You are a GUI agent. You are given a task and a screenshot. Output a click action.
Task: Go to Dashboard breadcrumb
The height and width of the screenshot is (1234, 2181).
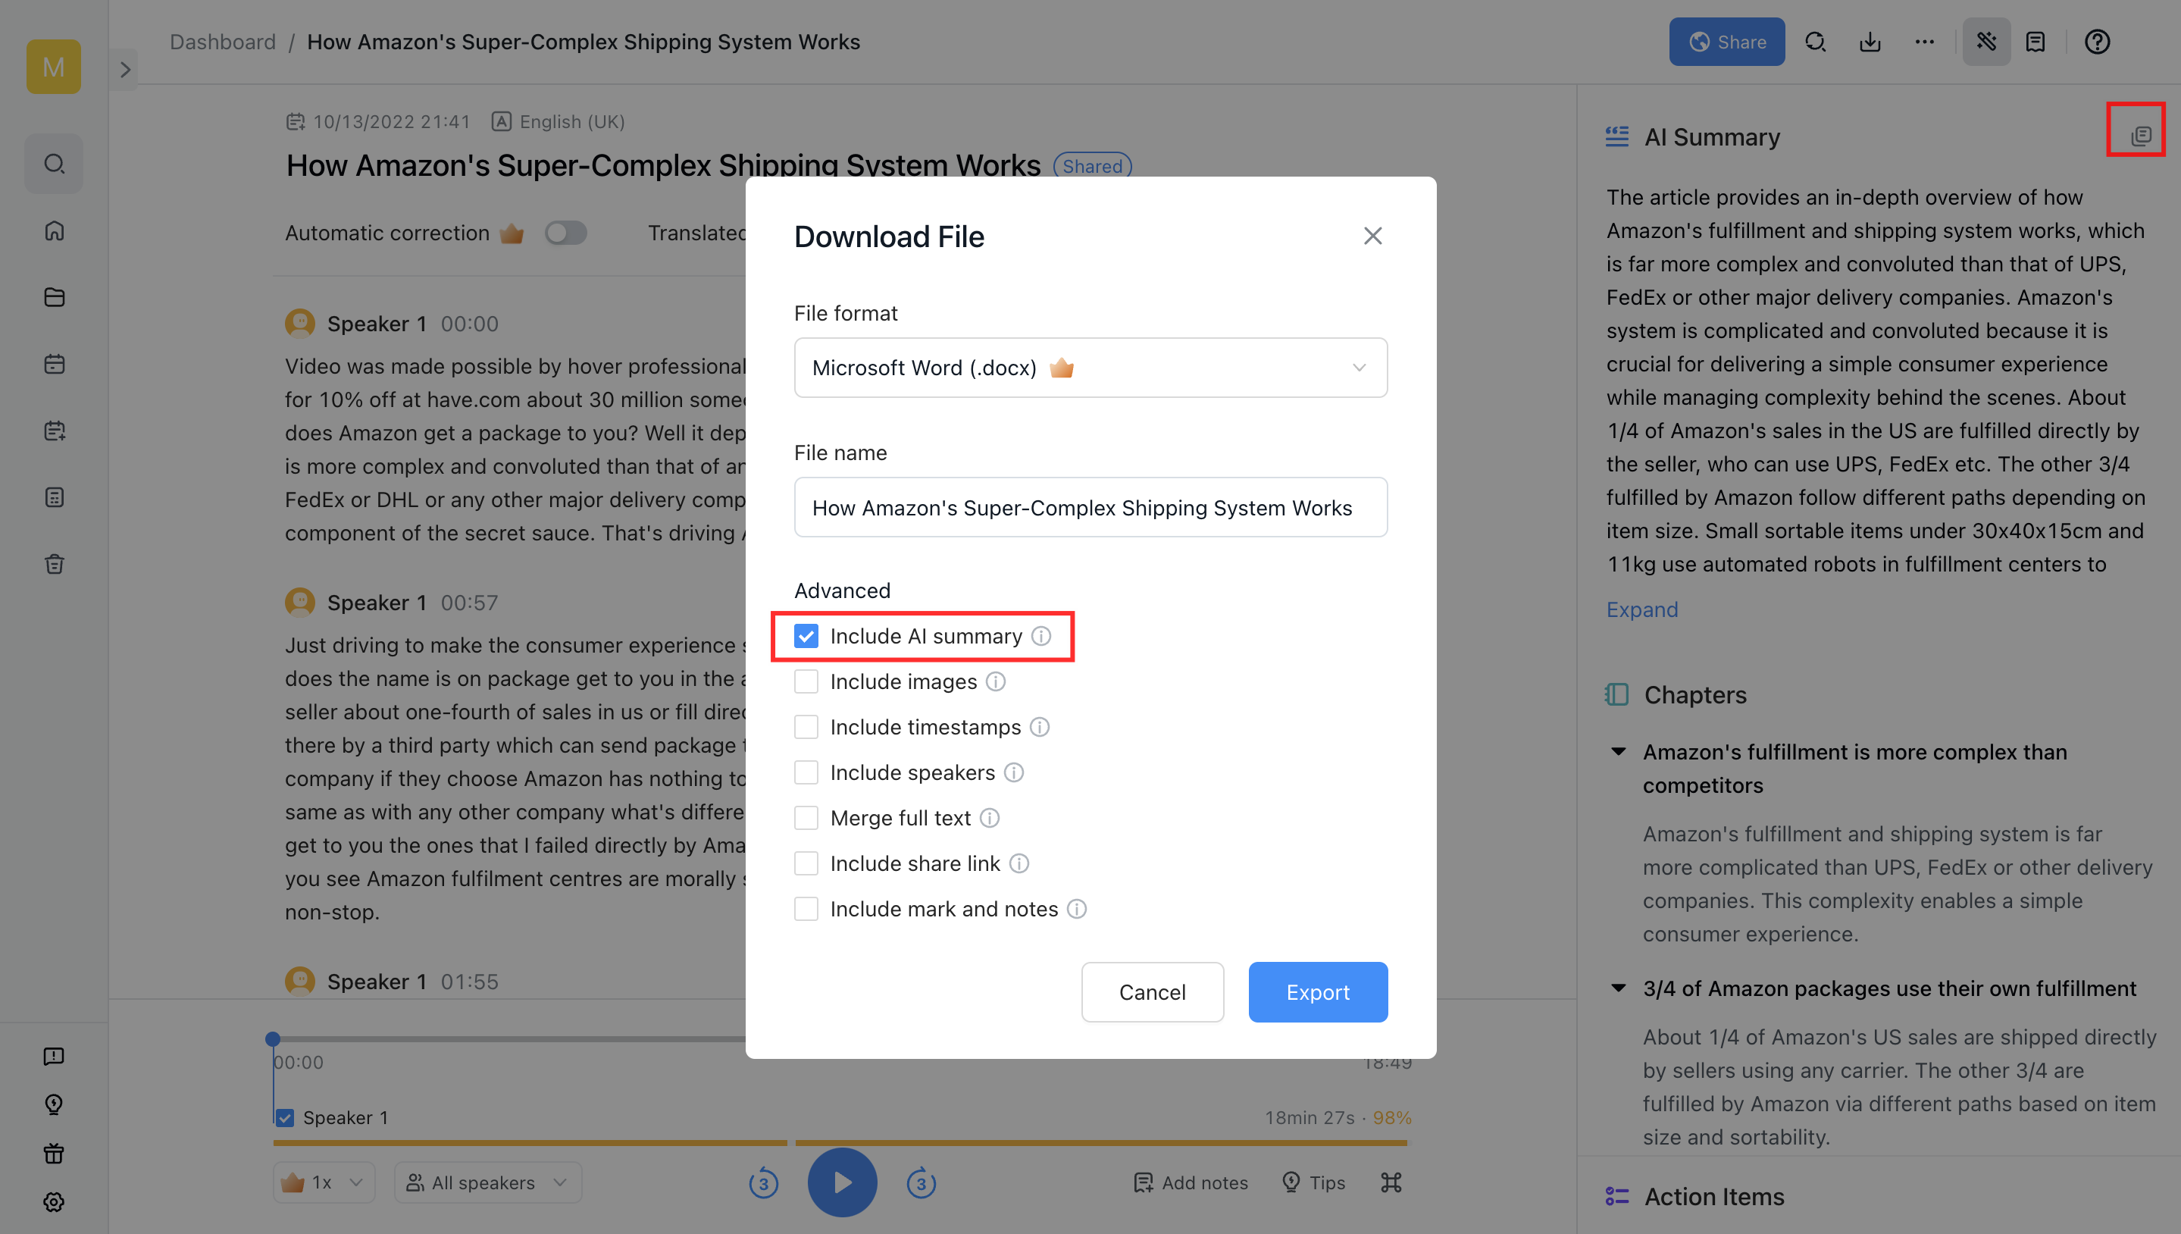pyautogui.click(x=223, y=42)
